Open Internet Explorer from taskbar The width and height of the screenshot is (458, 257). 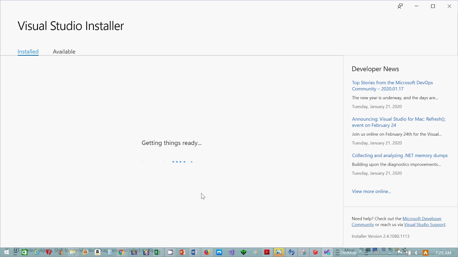click(x=37, y=252)
